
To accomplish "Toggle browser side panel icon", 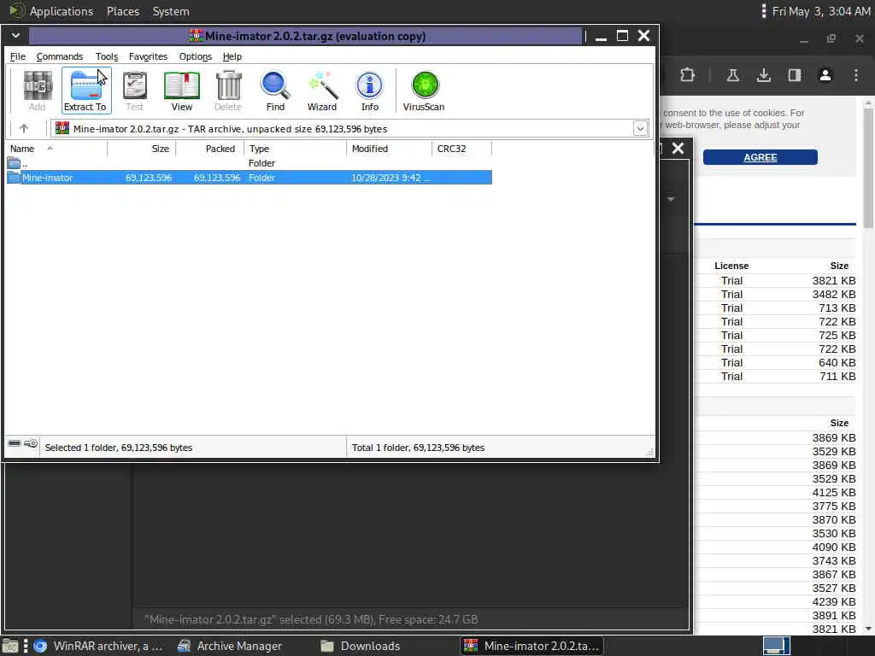I will 795,75.
